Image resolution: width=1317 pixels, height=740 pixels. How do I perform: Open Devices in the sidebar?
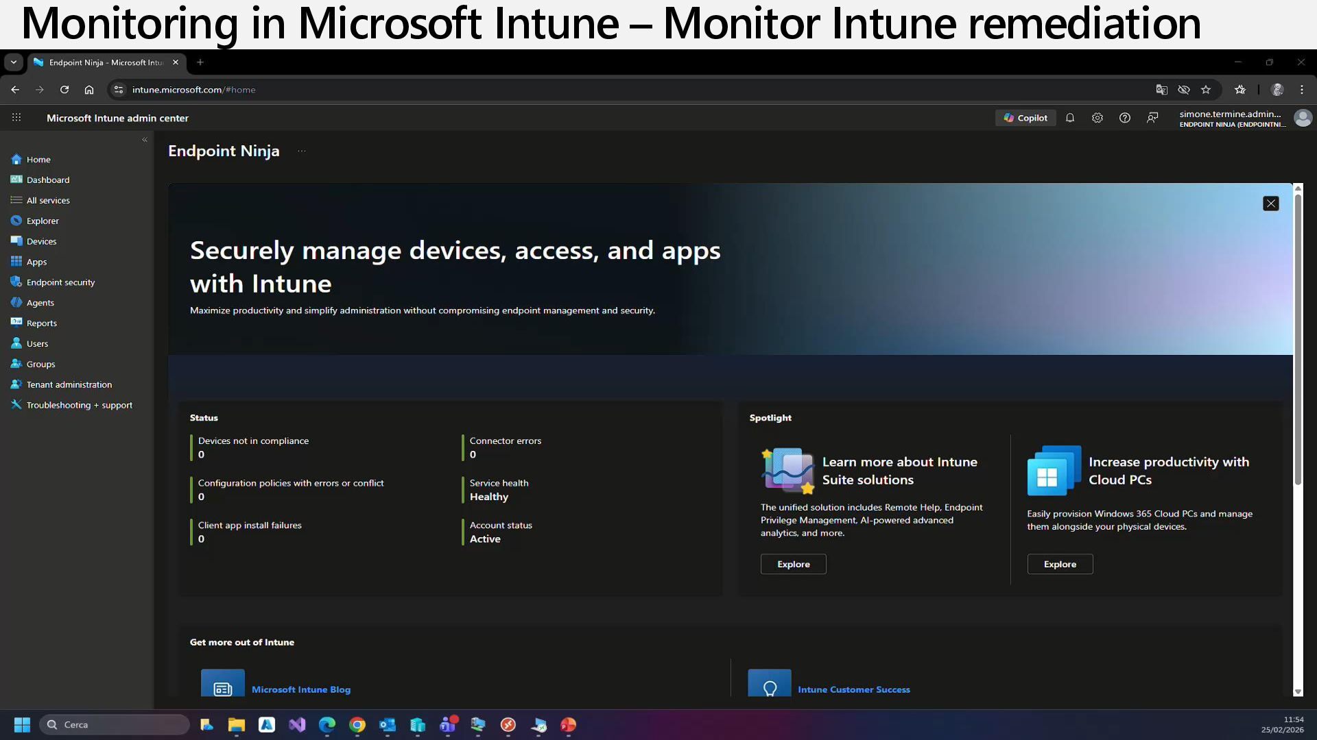pos(41,241)
